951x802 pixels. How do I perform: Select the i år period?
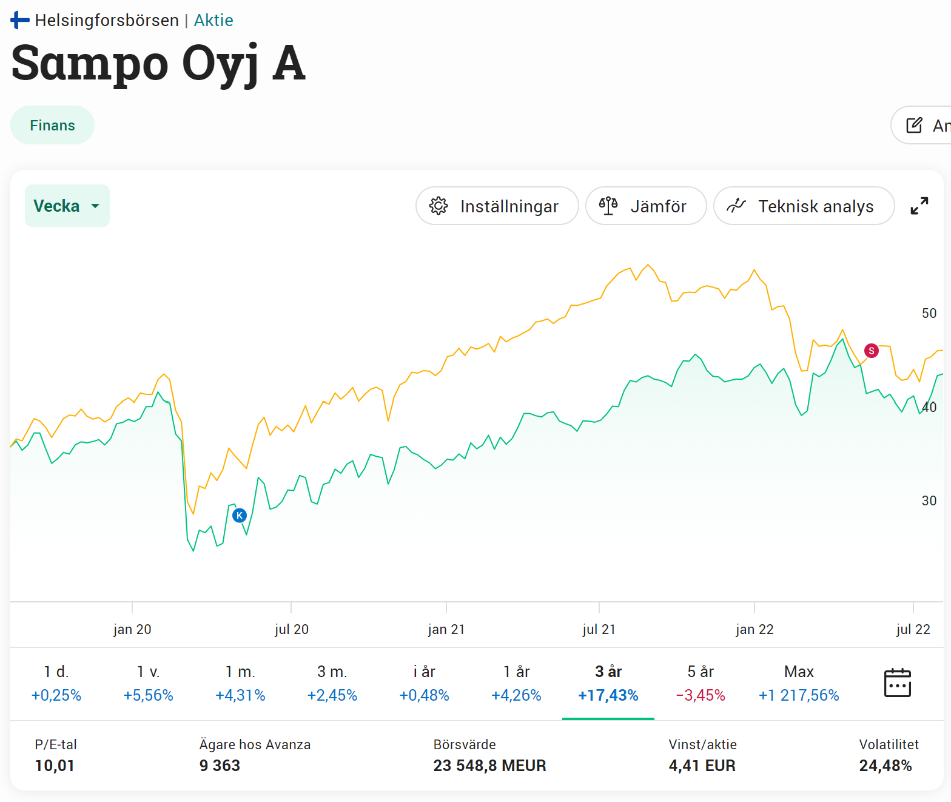[x=425, y=683]
